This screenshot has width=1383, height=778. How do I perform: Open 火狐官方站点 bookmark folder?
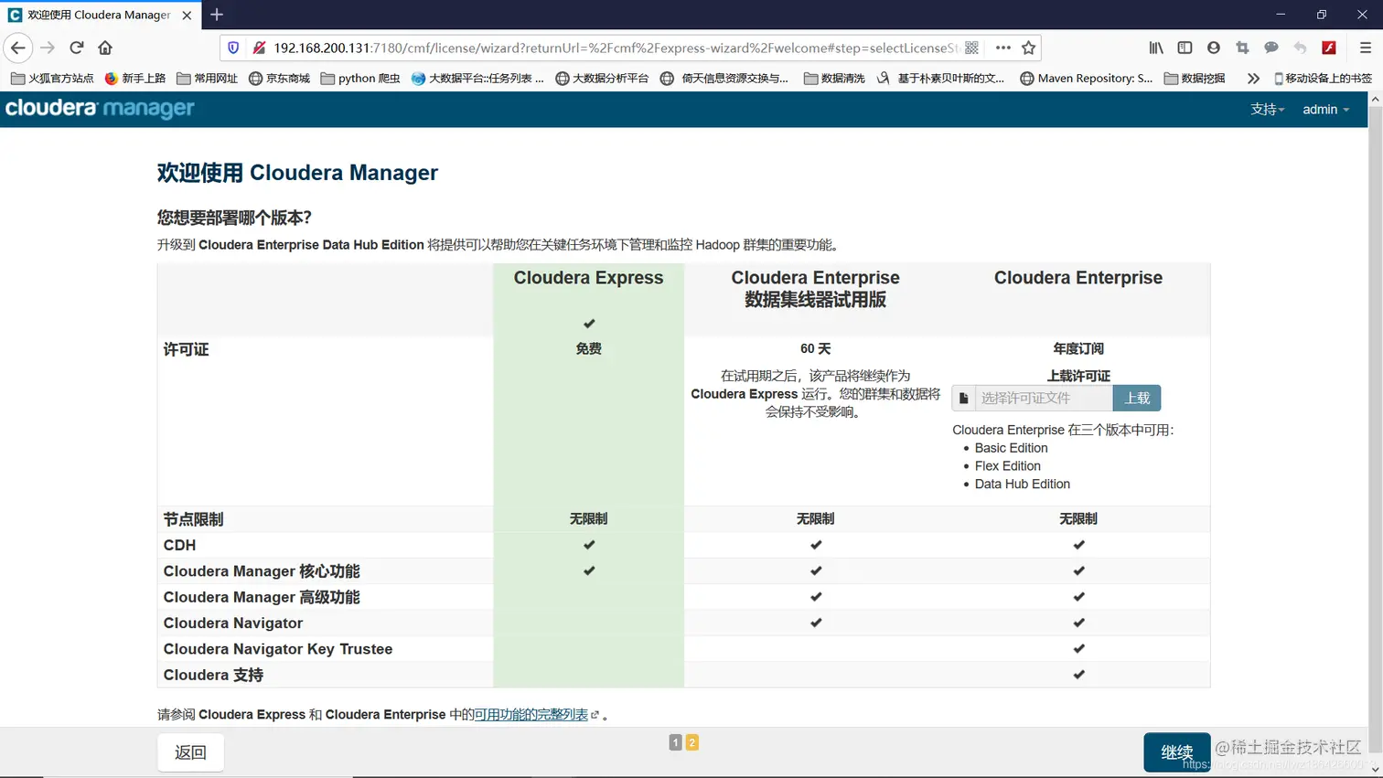[52, 79]
